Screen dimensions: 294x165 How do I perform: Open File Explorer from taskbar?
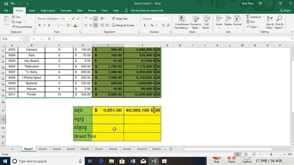111,161
